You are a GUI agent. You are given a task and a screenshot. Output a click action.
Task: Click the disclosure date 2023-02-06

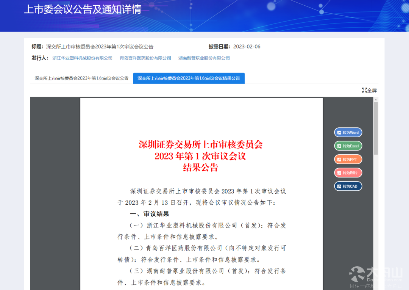tap(247, 47)
